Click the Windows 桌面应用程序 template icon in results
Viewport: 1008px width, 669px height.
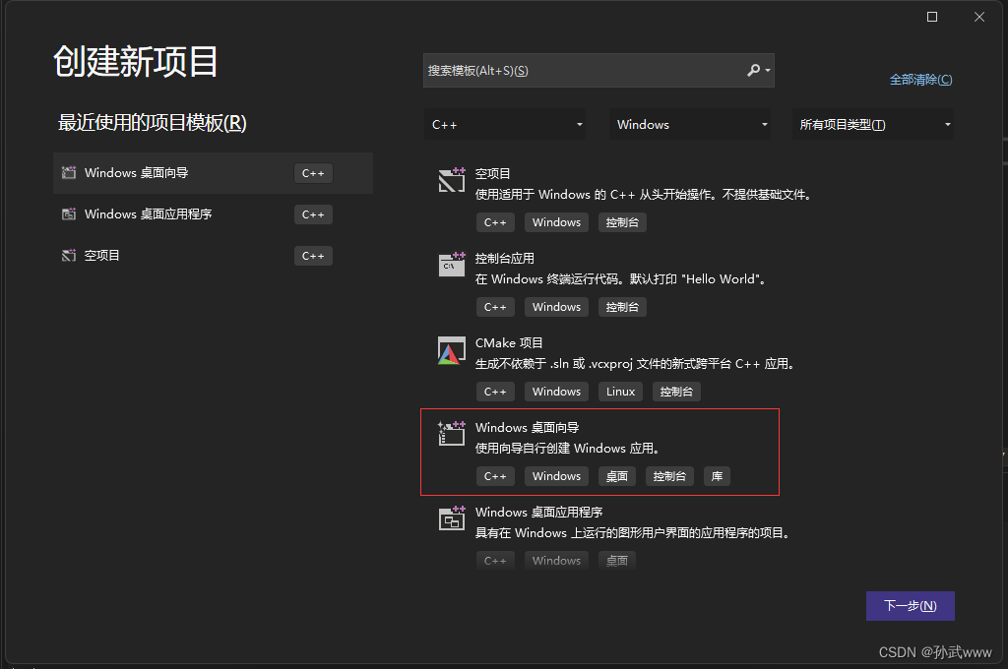coord(451,517)
